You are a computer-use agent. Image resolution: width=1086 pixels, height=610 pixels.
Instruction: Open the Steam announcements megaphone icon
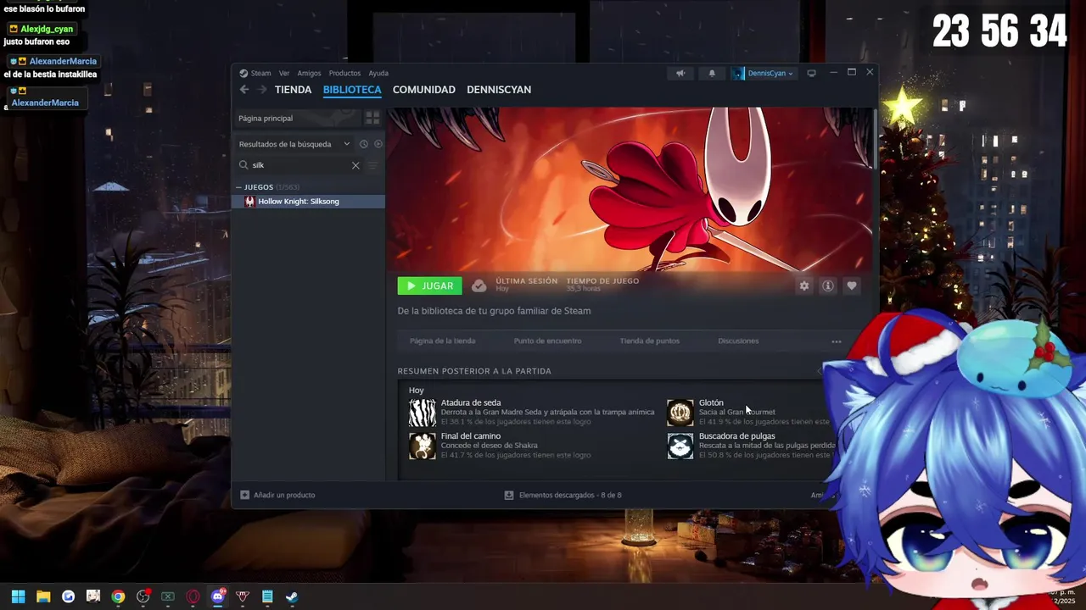680,73
